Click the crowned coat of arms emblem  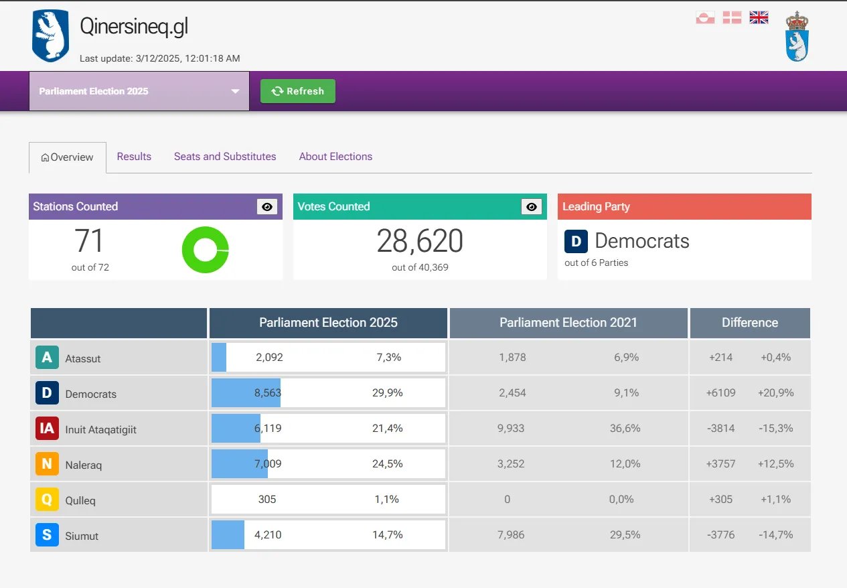(797, 36)
